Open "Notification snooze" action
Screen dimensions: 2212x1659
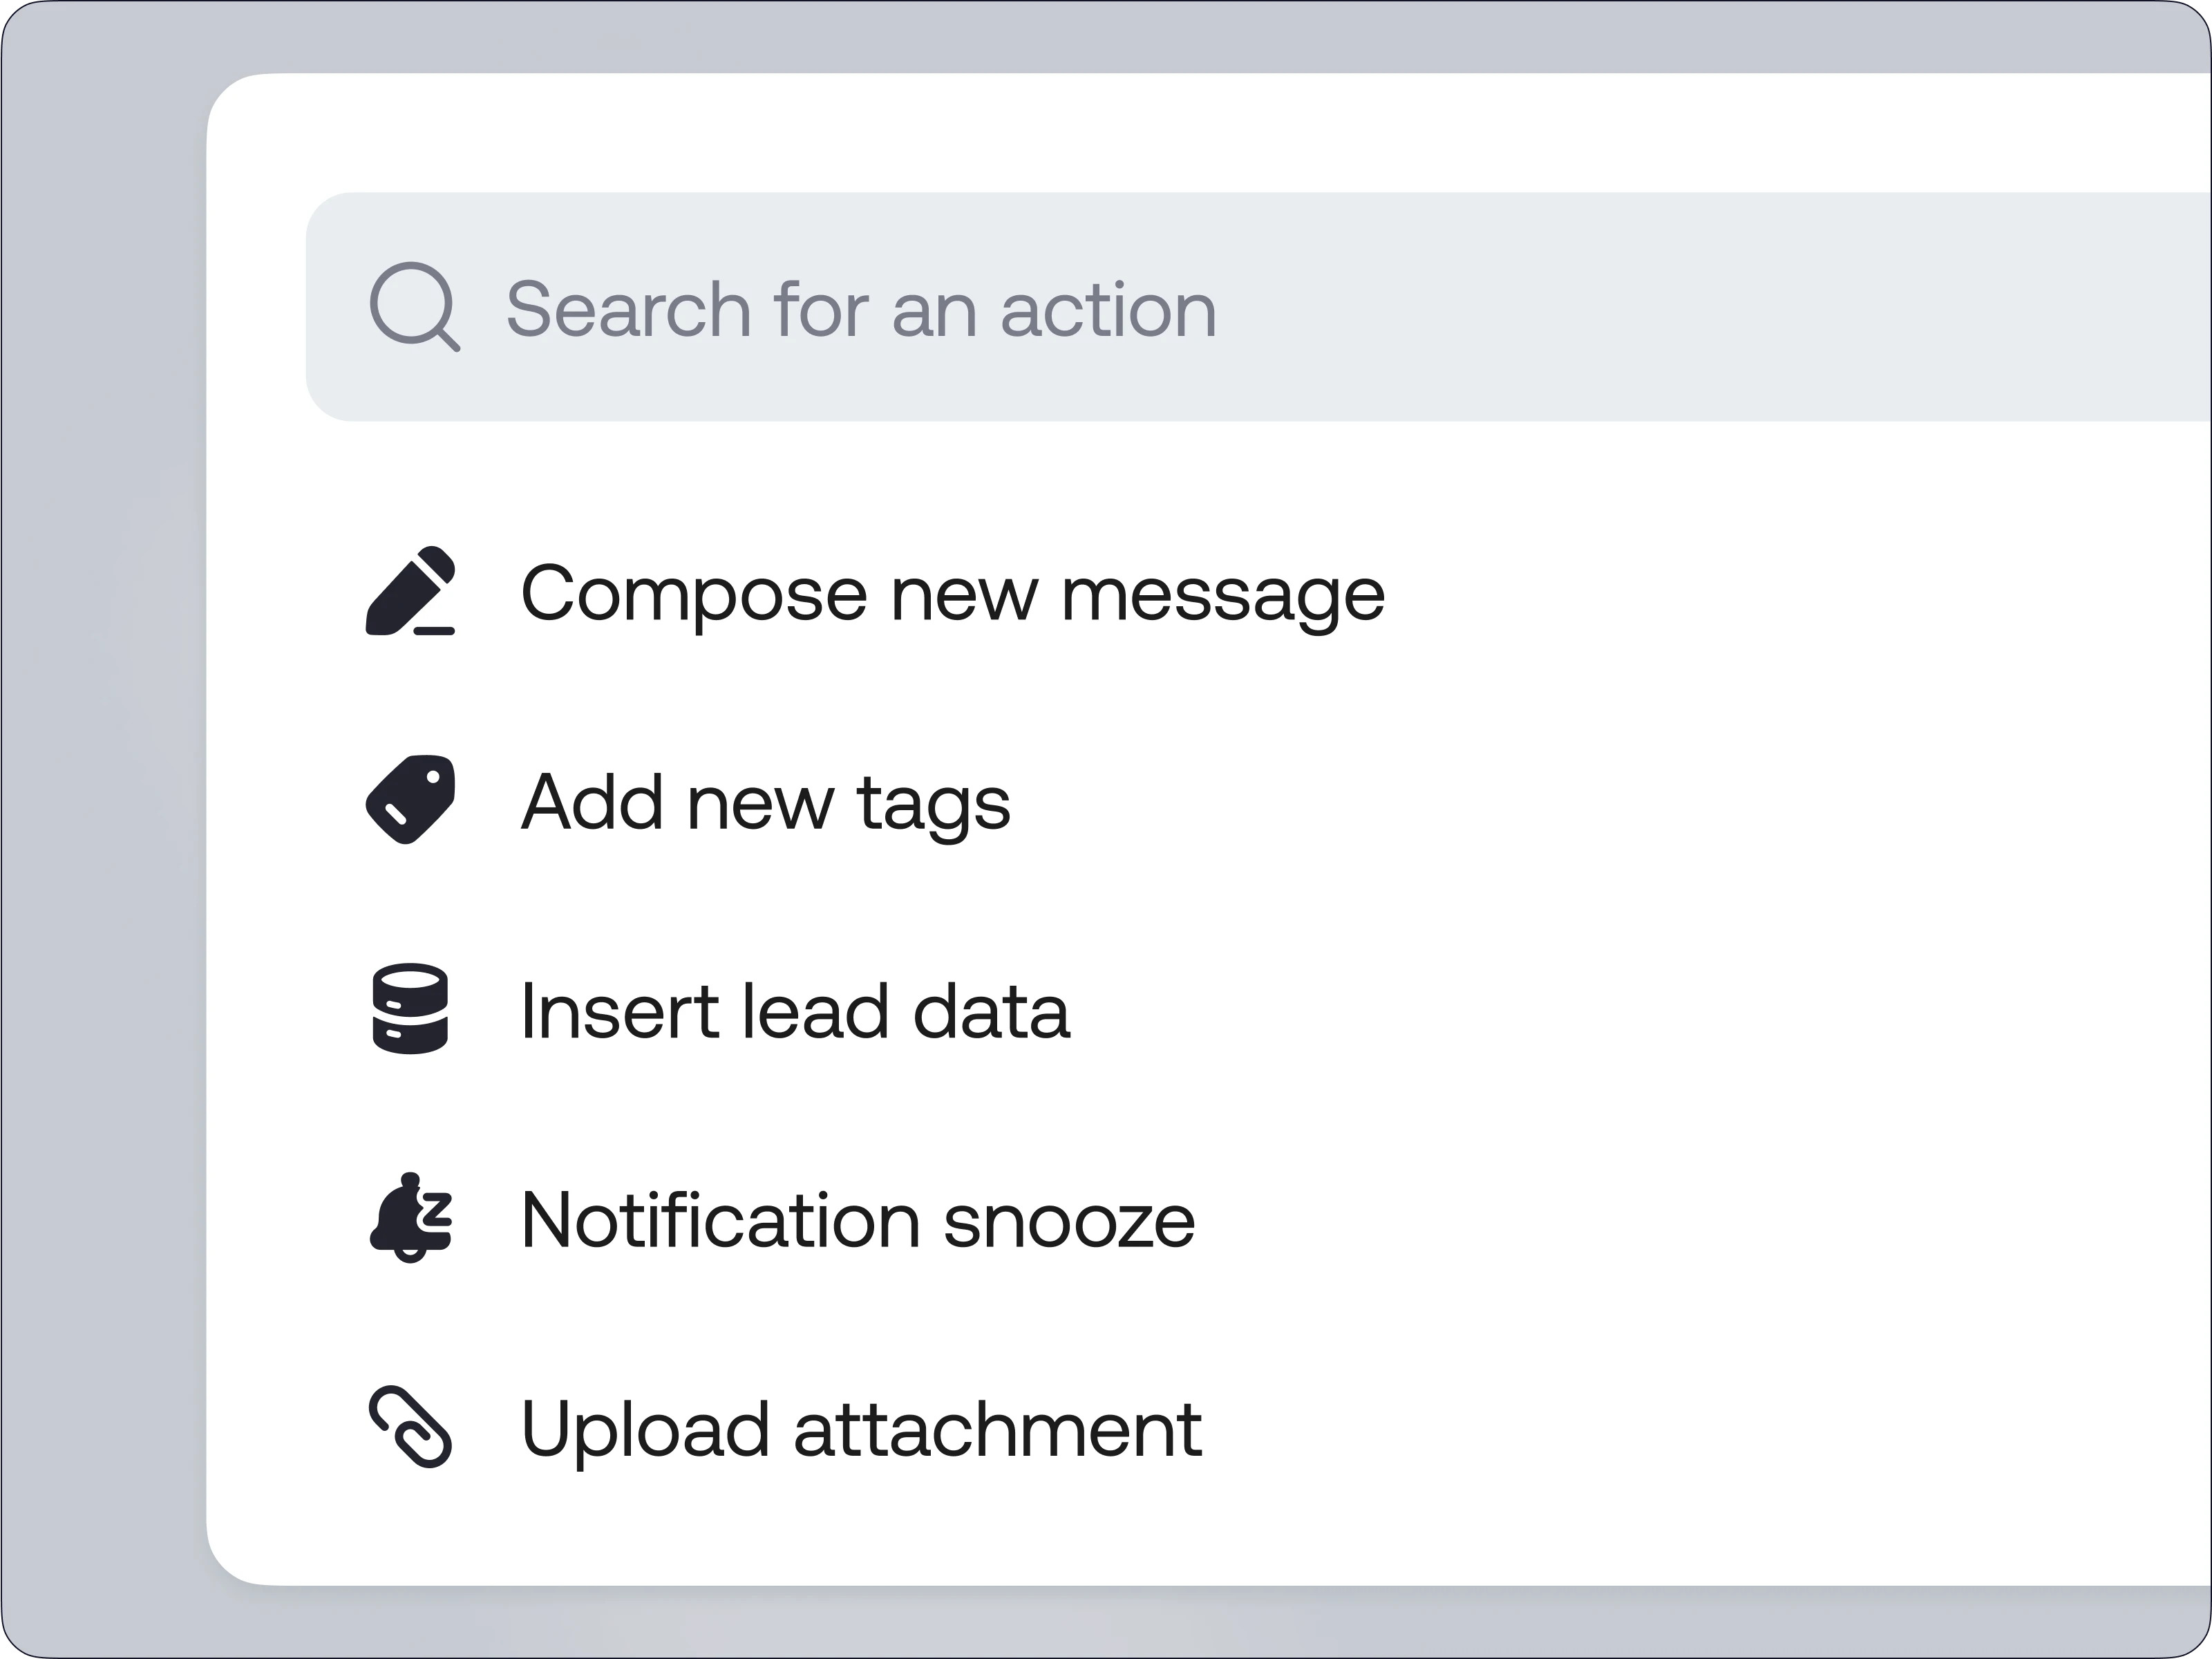tap(857, 1220)
